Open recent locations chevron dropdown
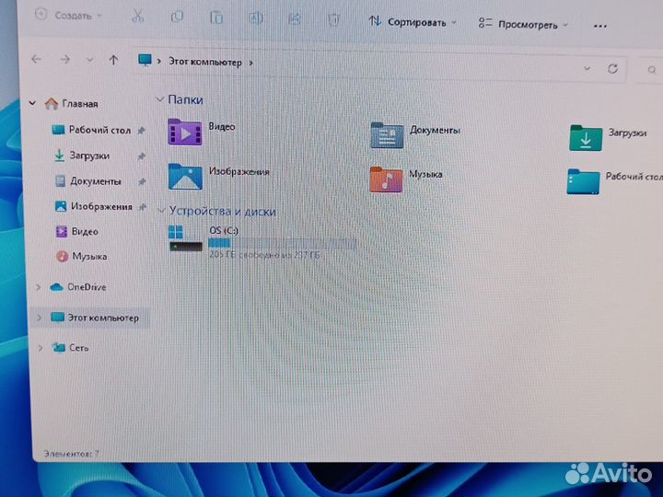 pos(89,60)
